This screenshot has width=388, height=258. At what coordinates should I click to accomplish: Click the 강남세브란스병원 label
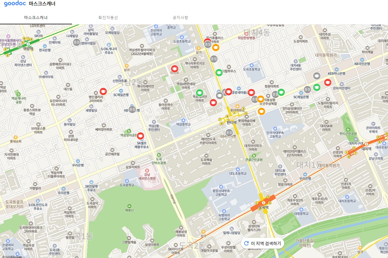point(147,176)
